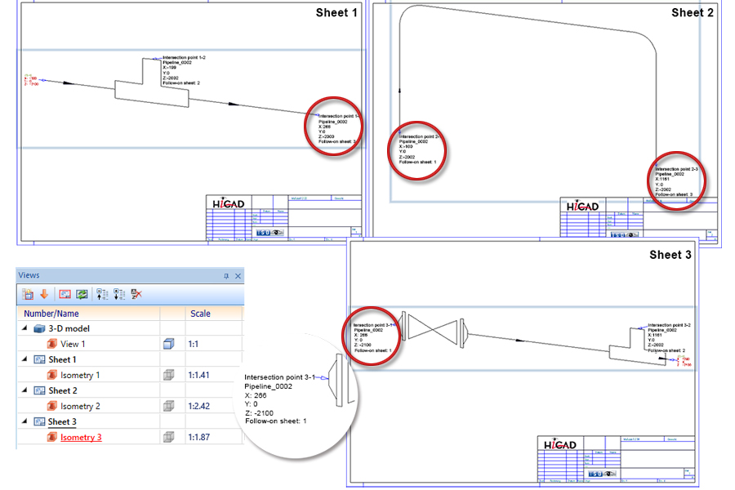This screenshot has width=735, height=490.
Task: Select Isometry 1 in the Views tree
Action: tap(80, 375)
